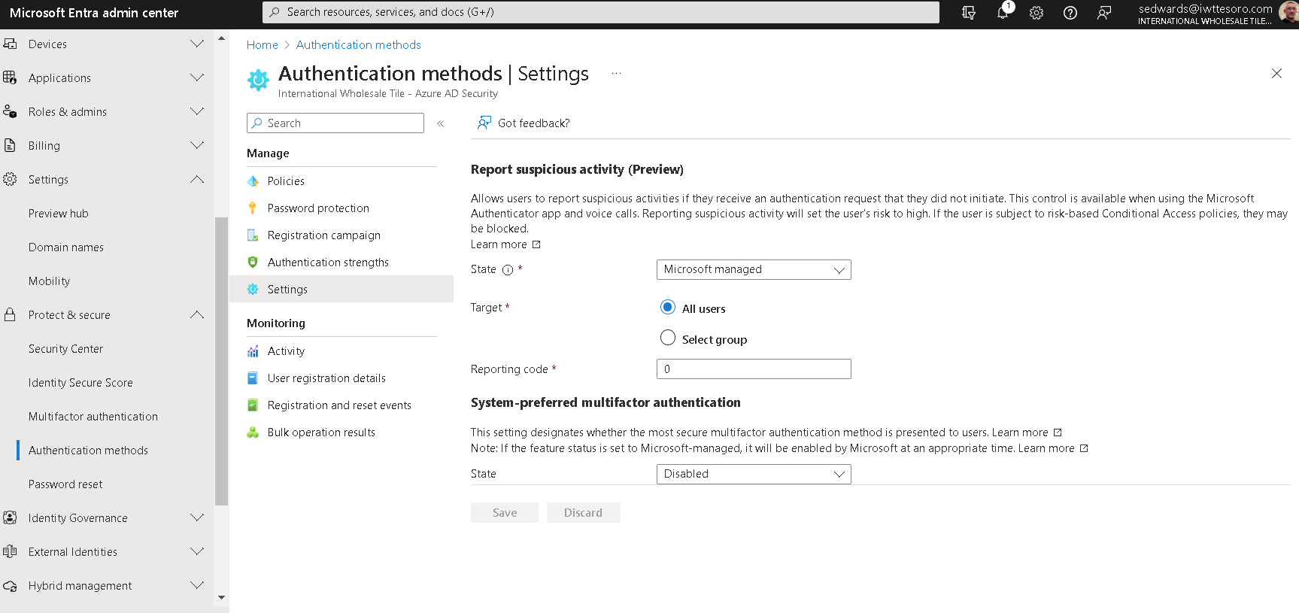1299x613 pixels.
Task: Click the Hybrid management cloud icon
Action: (10, 586)
